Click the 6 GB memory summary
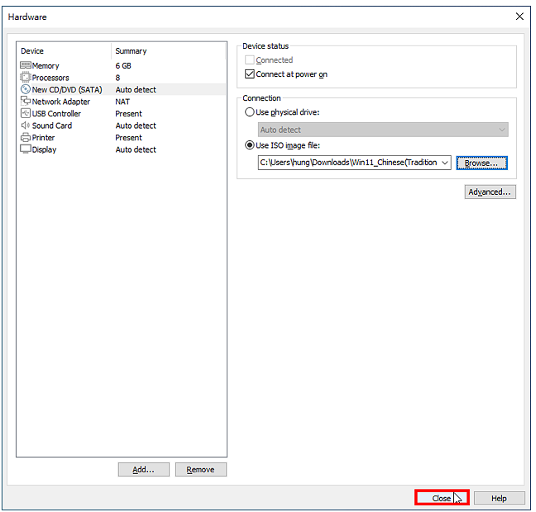This screenshot has height=512, width=536. [123, 65]
